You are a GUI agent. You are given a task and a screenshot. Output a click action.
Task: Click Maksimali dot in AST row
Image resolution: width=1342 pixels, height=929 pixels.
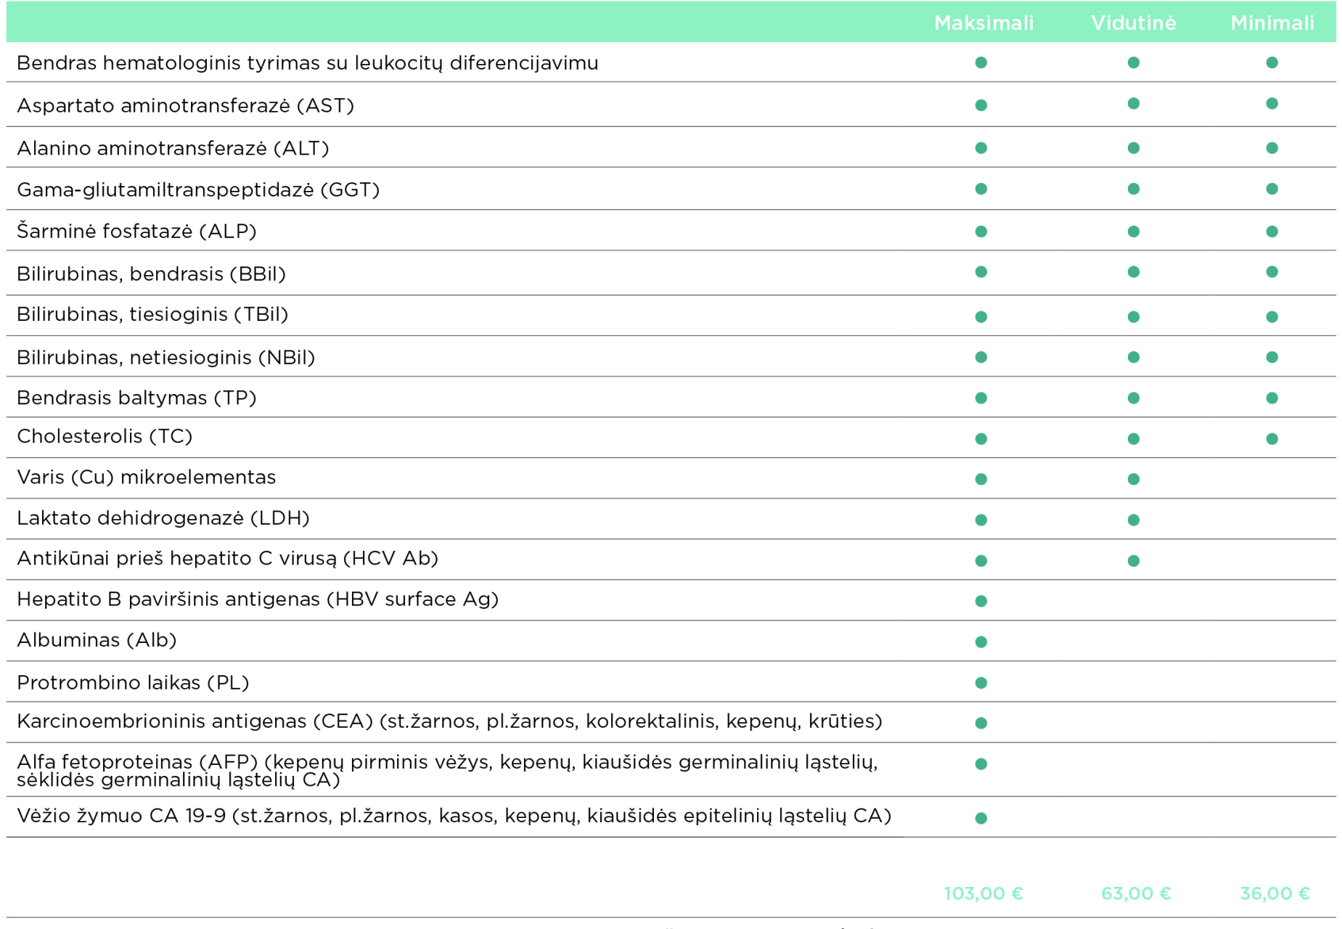[981, 105]
